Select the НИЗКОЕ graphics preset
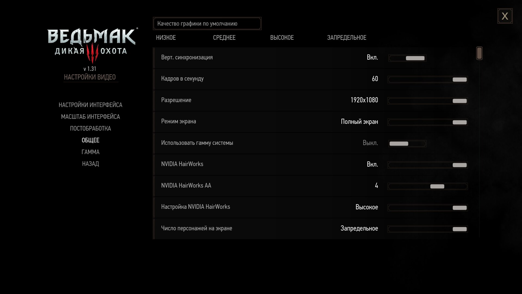 (x=166, y=38)
